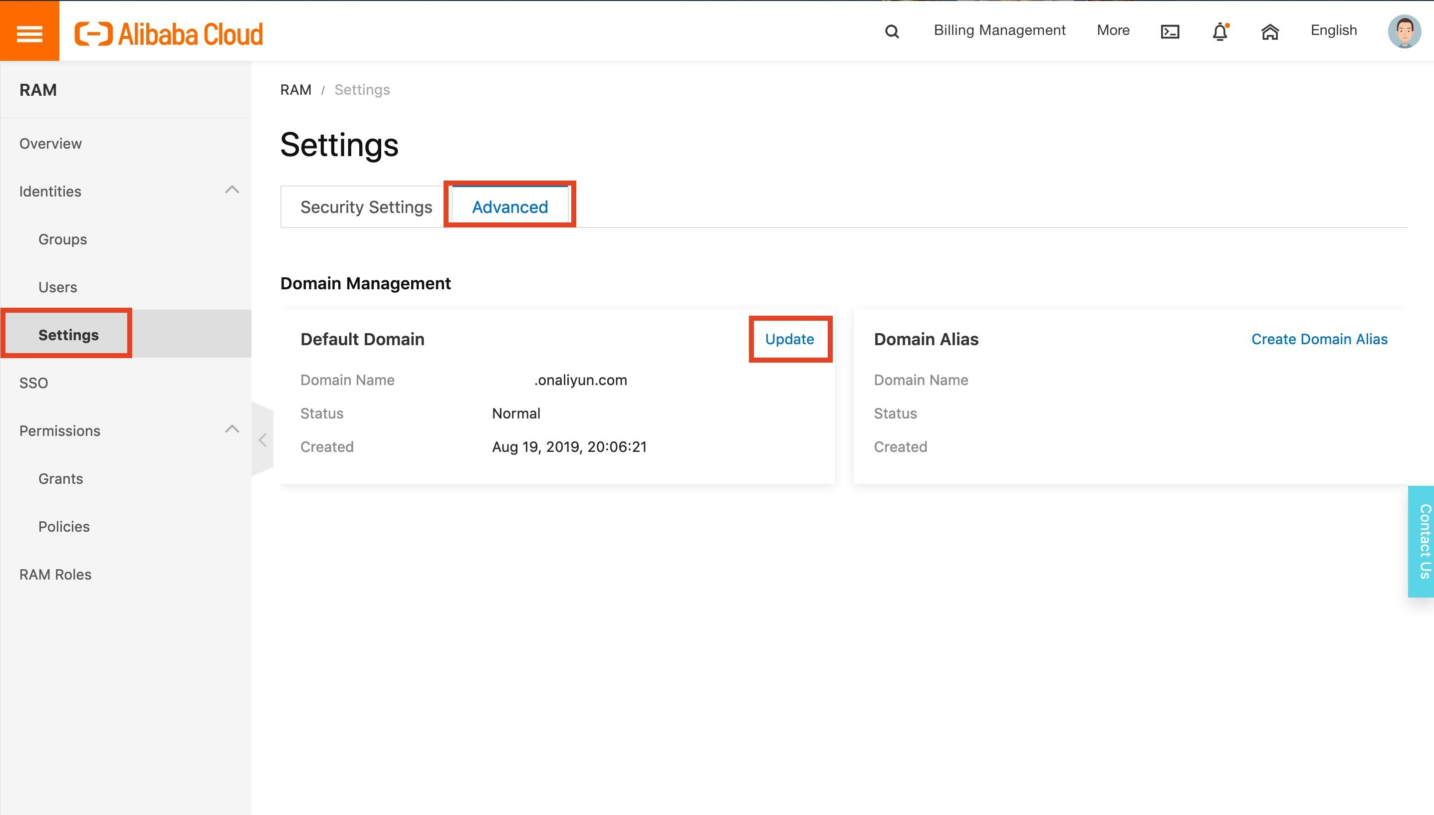Open Overview in the RAM sidebar
1434x815 pixels.
tap(50, 144)
